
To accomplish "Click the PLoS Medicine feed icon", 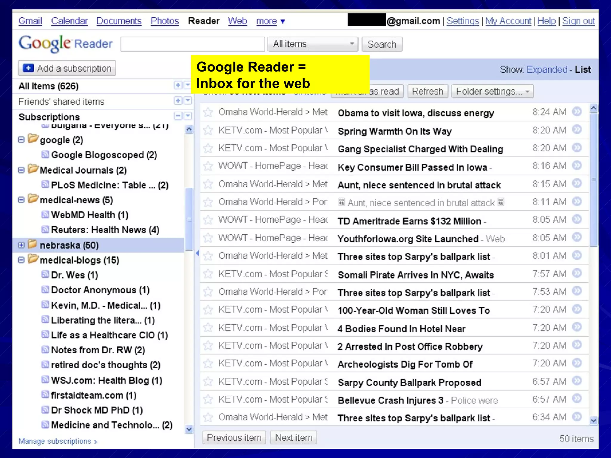I will (45, 184).
